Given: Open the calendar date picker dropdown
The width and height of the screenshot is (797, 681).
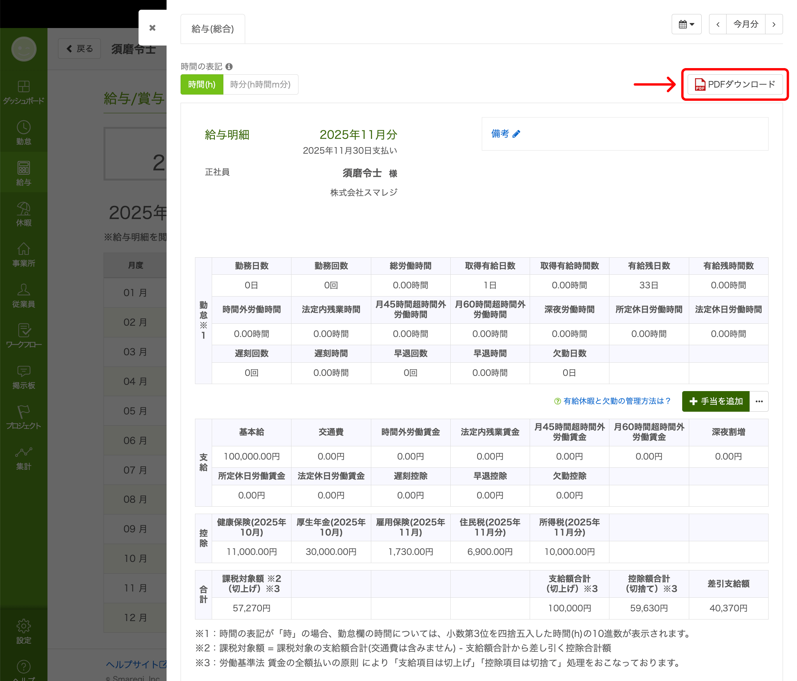Looking at the screenshot, I should [x=686, y=25].
